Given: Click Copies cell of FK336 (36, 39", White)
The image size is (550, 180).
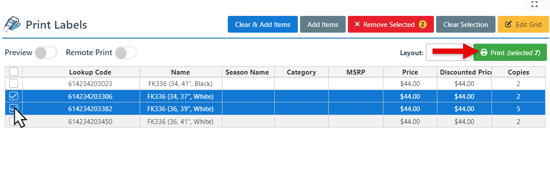Looking at the screenshot, I should [x=518, y=109].
